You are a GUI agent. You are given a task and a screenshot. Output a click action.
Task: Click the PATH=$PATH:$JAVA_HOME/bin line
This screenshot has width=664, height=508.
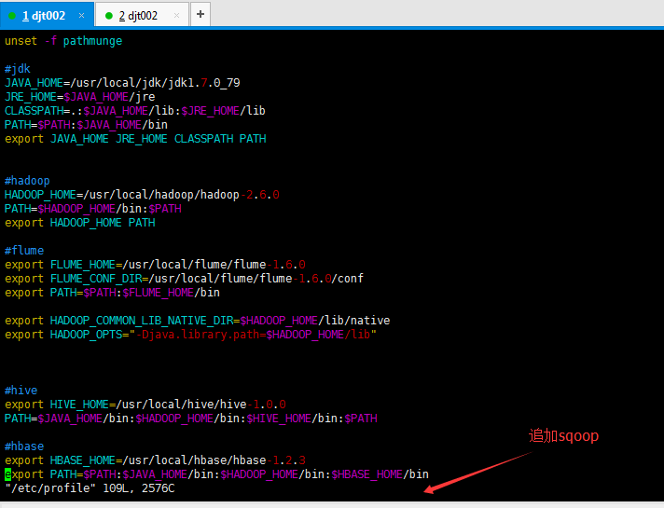coord(86,125)
